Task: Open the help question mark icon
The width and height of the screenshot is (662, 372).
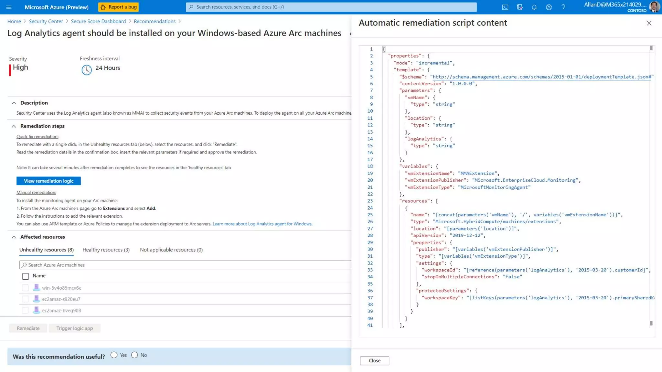Action: point(563,7)
